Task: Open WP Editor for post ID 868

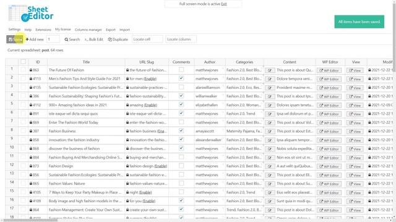Action: (x=329, y=149)
